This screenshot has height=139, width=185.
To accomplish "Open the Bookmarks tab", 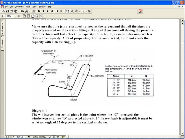I will click(2, 29).
